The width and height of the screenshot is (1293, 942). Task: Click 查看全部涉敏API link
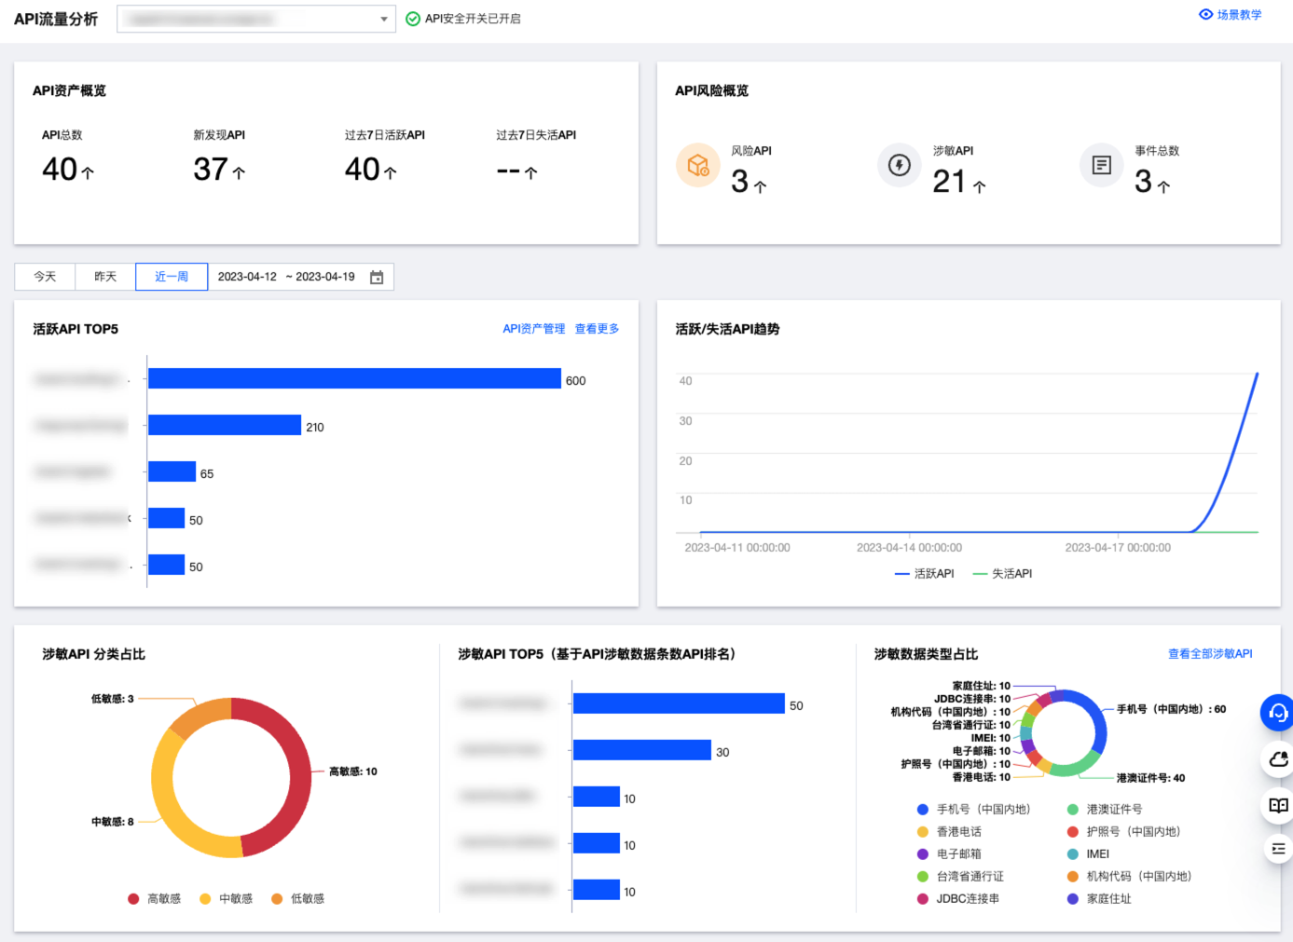click(1209, 654)
